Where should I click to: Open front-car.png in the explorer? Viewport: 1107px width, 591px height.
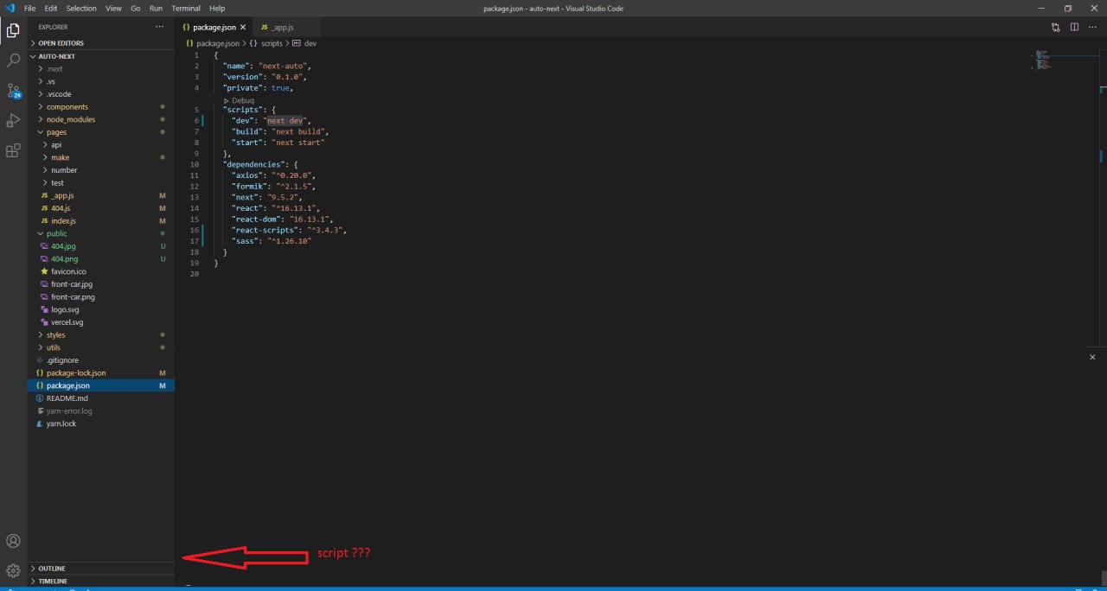pos(101,296)
